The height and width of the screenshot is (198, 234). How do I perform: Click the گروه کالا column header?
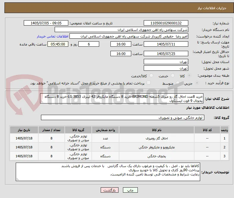[78, 130]
